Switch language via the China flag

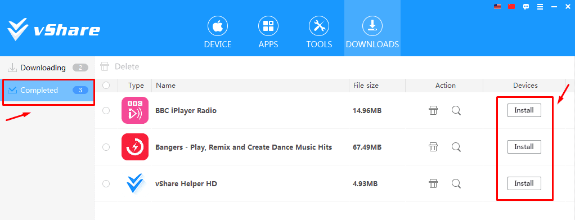(x=511, y=6)
